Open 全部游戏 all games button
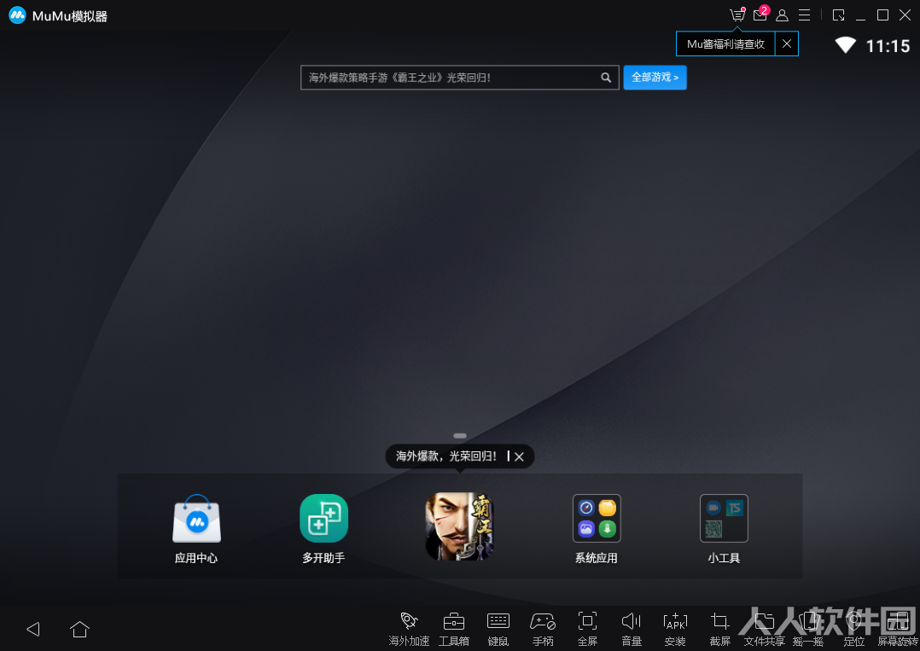Screen dimensions: 920x651 (x=655, y=78)
